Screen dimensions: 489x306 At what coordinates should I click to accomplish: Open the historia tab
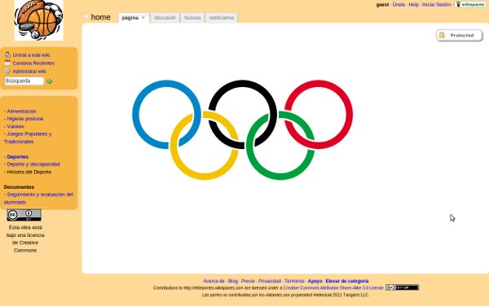pyautogui.click(x=192, y=18)
